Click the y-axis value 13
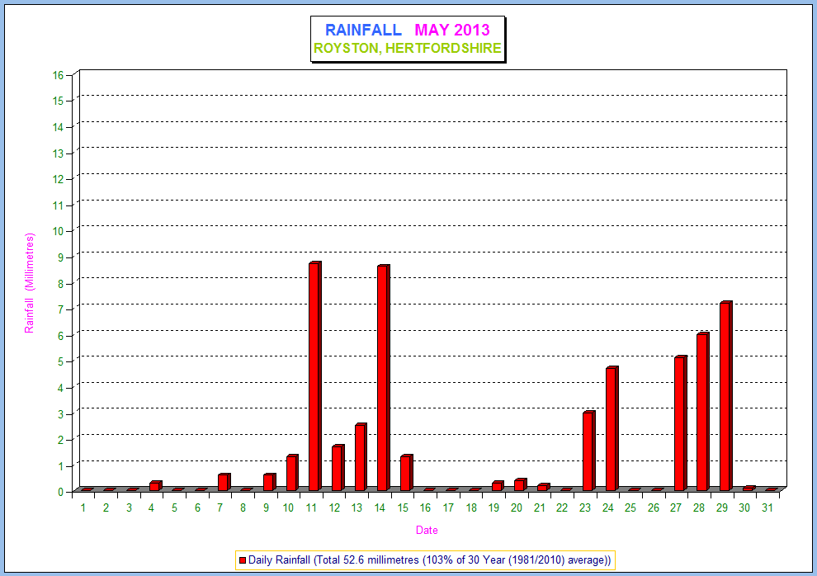This screenshot has width=817, height=576. point(58,153)
